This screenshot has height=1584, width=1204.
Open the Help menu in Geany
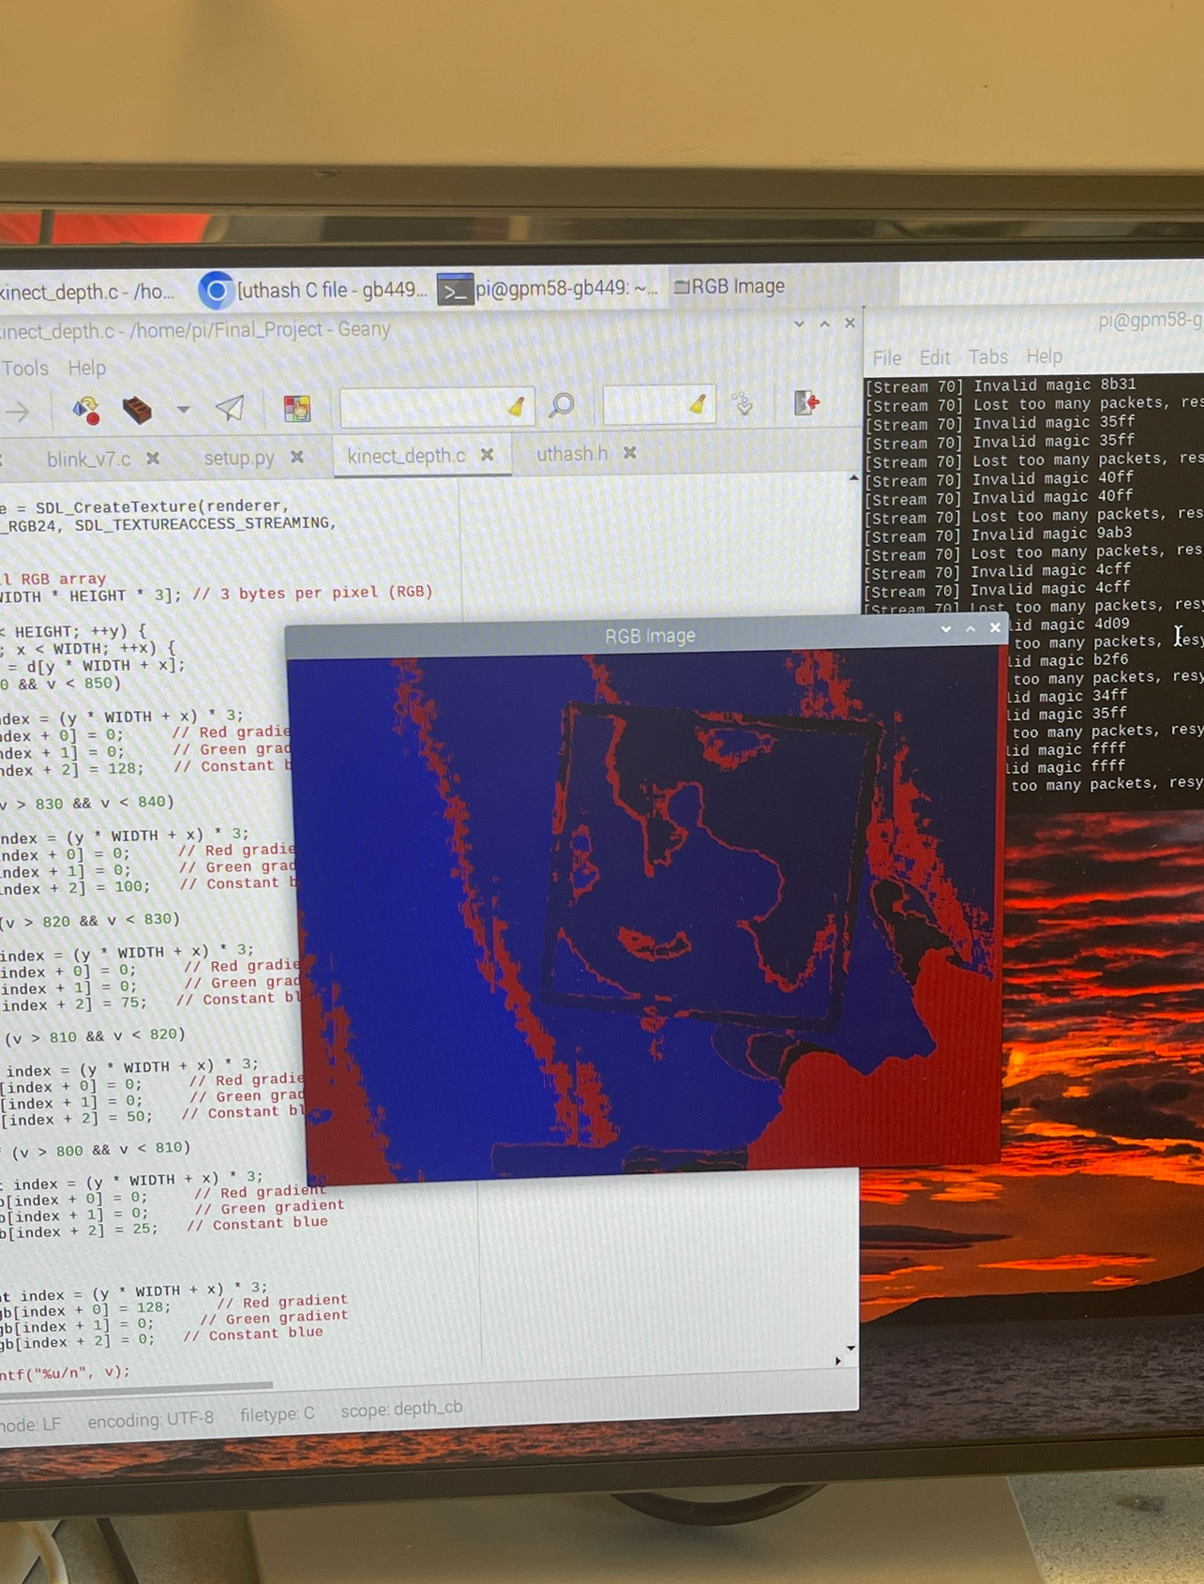pyautogui.click(x=86, y=368)
